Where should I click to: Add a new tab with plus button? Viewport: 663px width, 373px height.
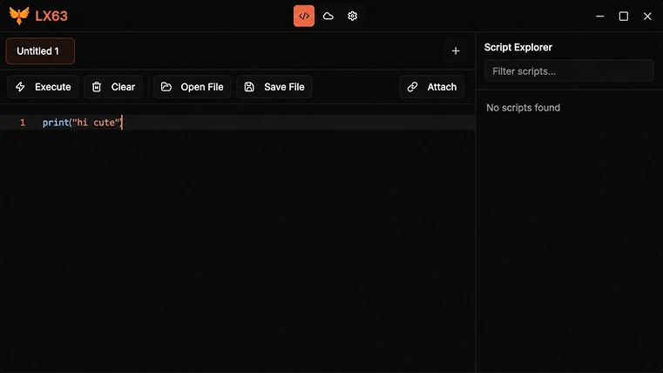coord(456,51)
